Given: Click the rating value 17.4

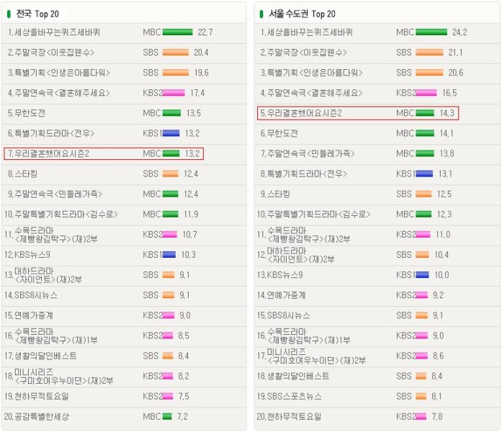Looking at the screenshot, I should point(197,93).
